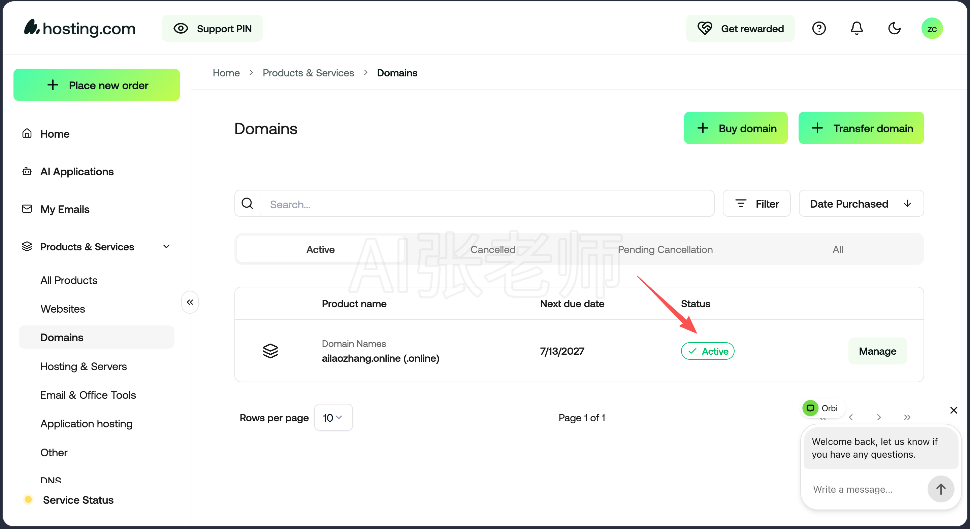Click the Status column header
970x529 pixels.
tap(696, 304)
